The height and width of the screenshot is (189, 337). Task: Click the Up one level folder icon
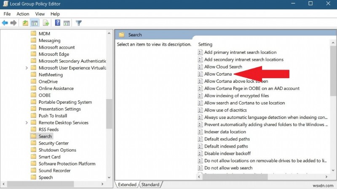click(25, 23)
